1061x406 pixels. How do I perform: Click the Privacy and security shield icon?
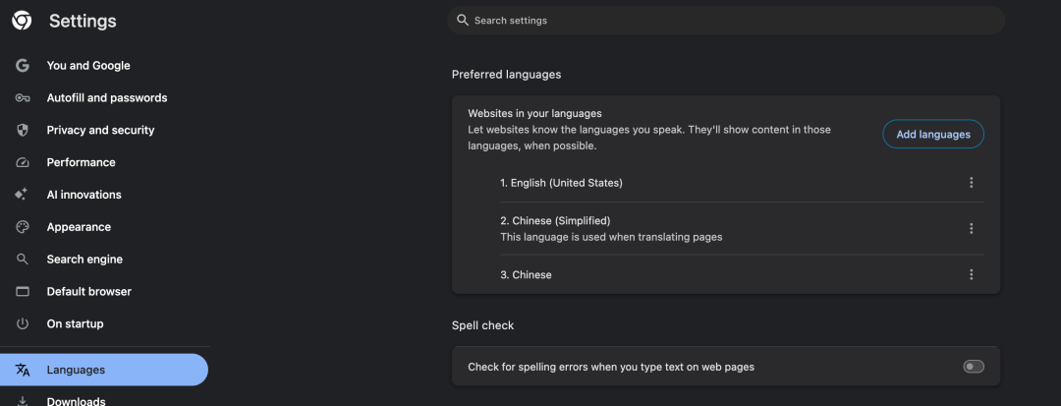[23, 131]
